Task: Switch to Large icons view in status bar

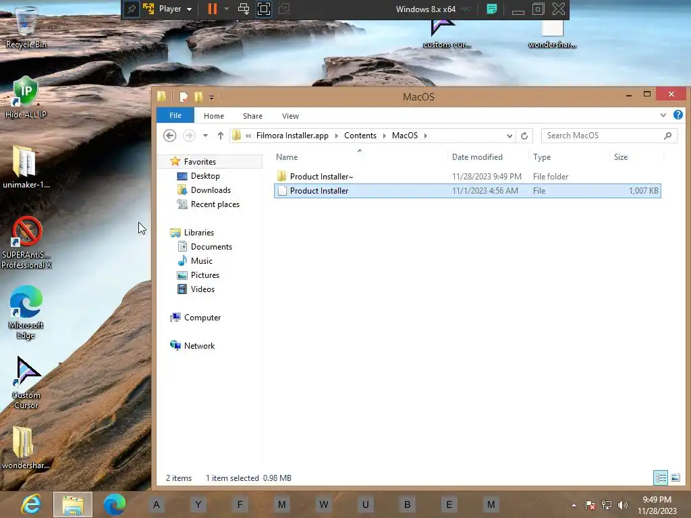Action: click(675, 478)
